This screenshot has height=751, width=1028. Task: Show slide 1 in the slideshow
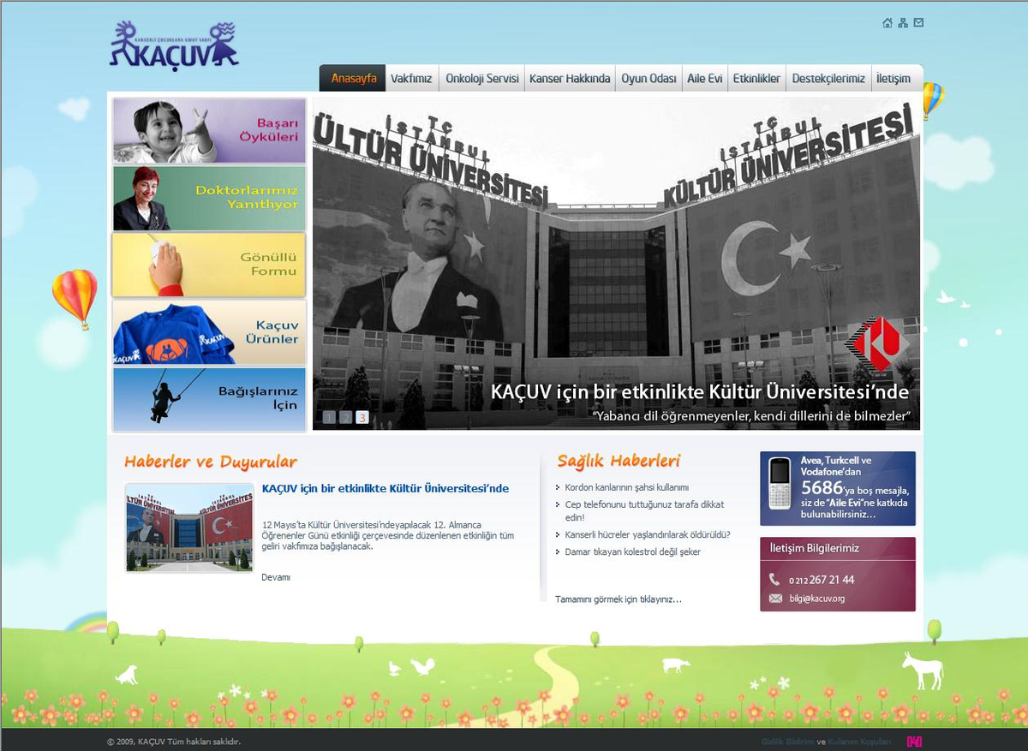(330, 417)
